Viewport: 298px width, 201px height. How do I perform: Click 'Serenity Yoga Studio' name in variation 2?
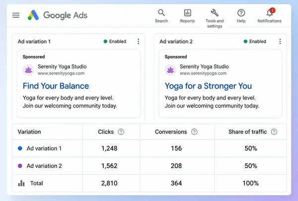tap(204, 67)
